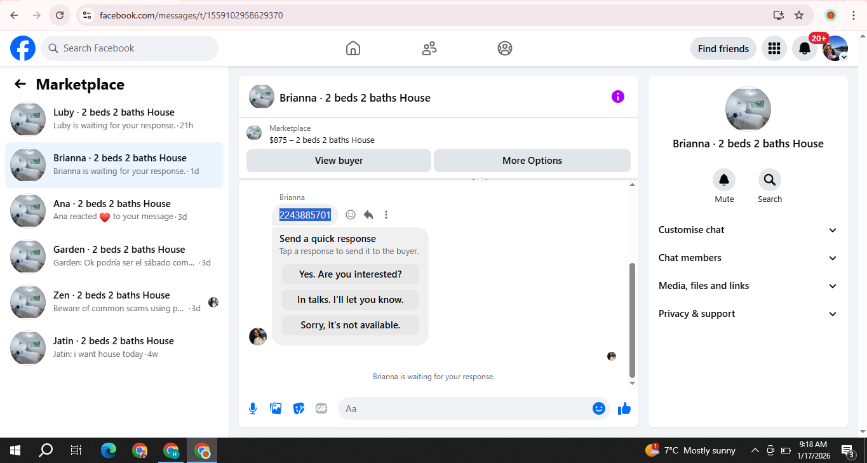Expand the Privacy & support section
Viewport: 867px width, 463px height.
tap(748, 314)
